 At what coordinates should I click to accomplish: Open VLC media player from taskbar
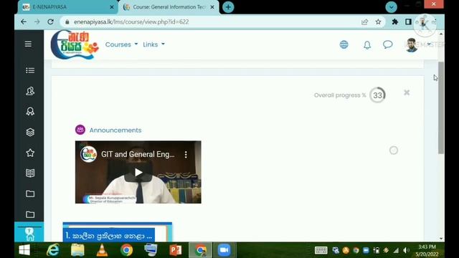102,250
